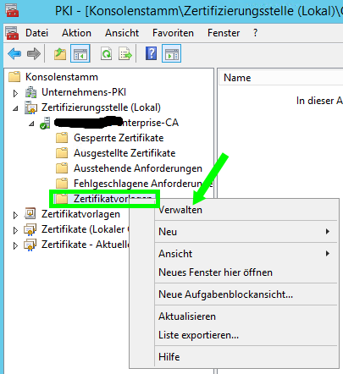The height and width of the screenshot is (374, 343).
Task: Click the toolbox icon left of Datei
Action: [12, 33]
